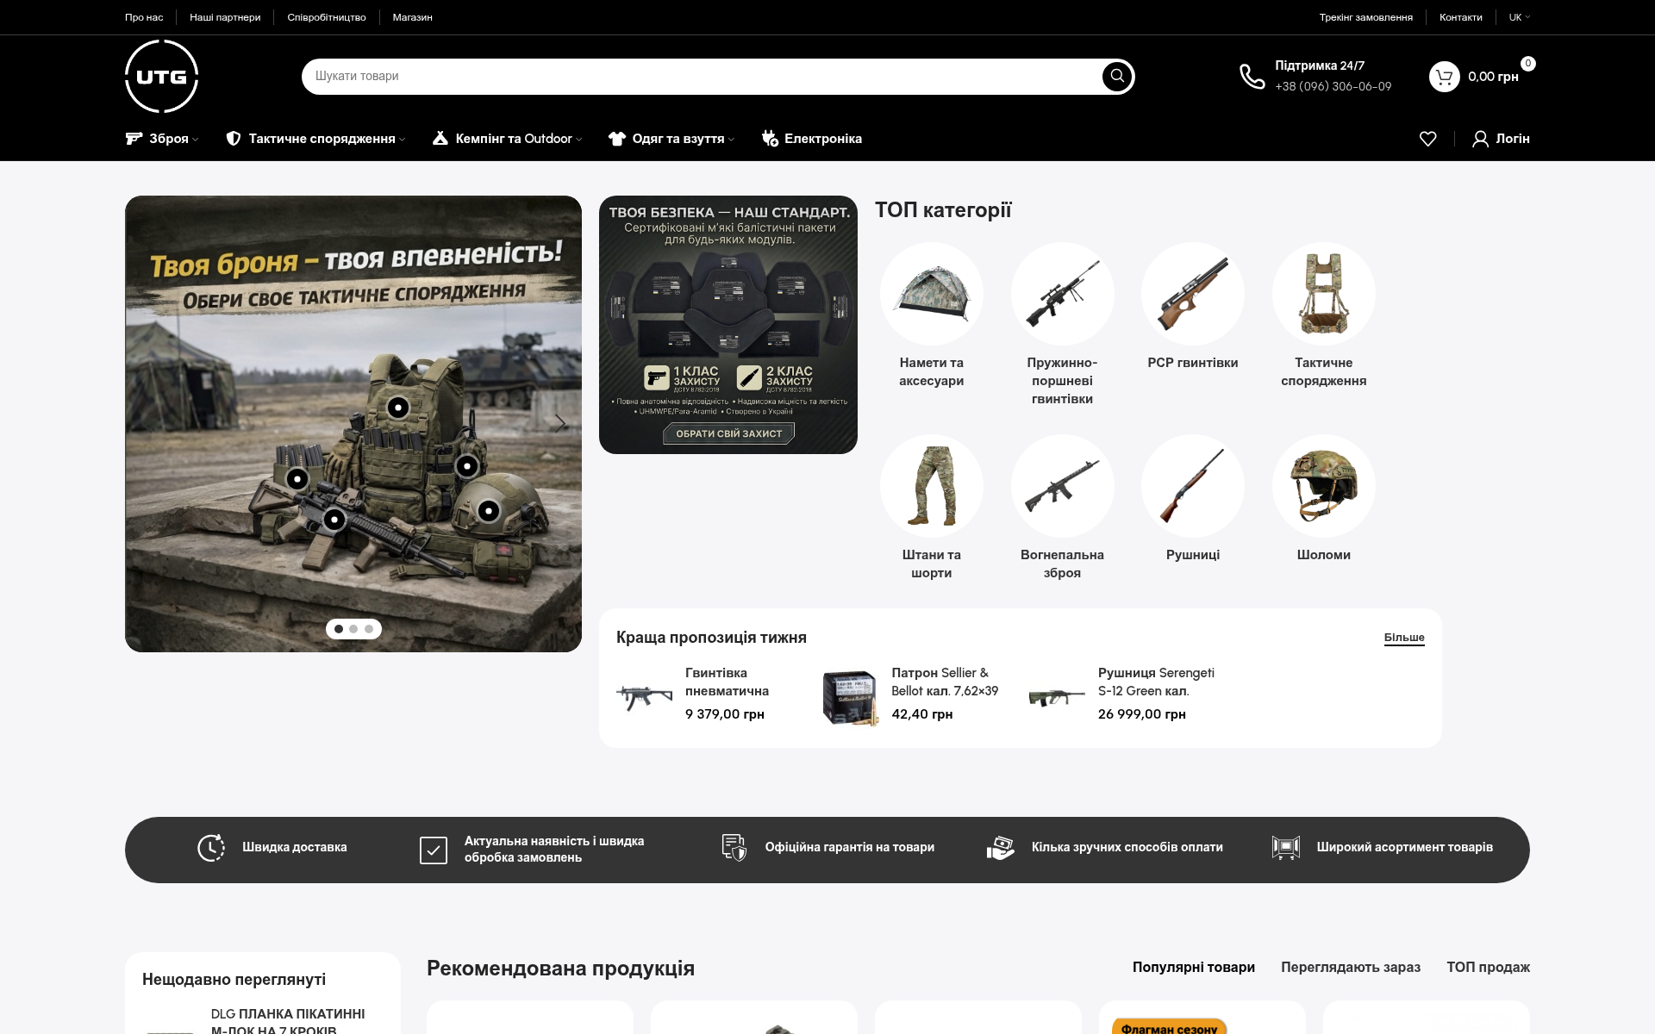Open PCP гвинтівки category icon
The width and height of the screenshot is (1655, 1034).
pos(1193,294)
